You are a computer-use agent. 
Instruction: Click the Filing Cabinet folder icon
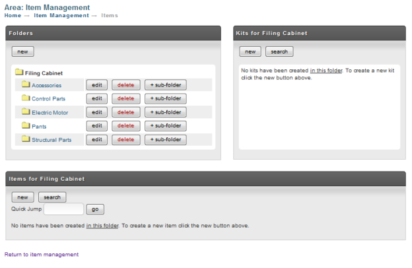19,72
